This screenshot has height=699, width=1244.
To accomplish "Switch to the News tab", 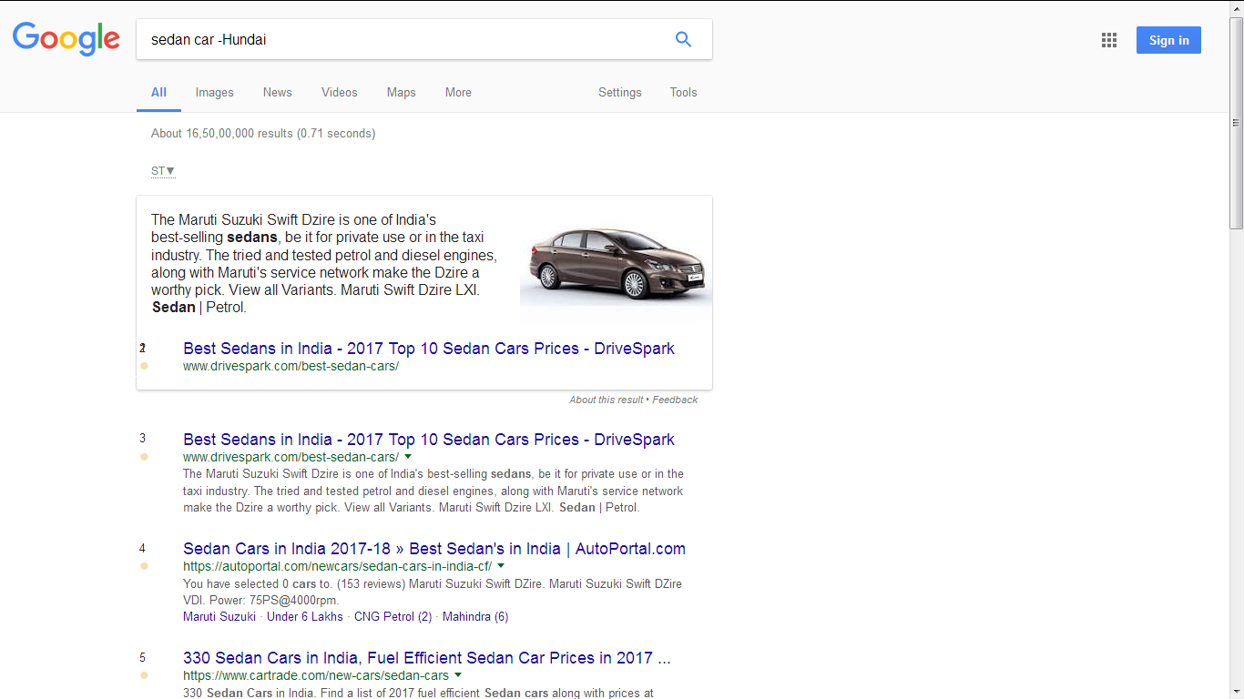I will pos(277,92).
